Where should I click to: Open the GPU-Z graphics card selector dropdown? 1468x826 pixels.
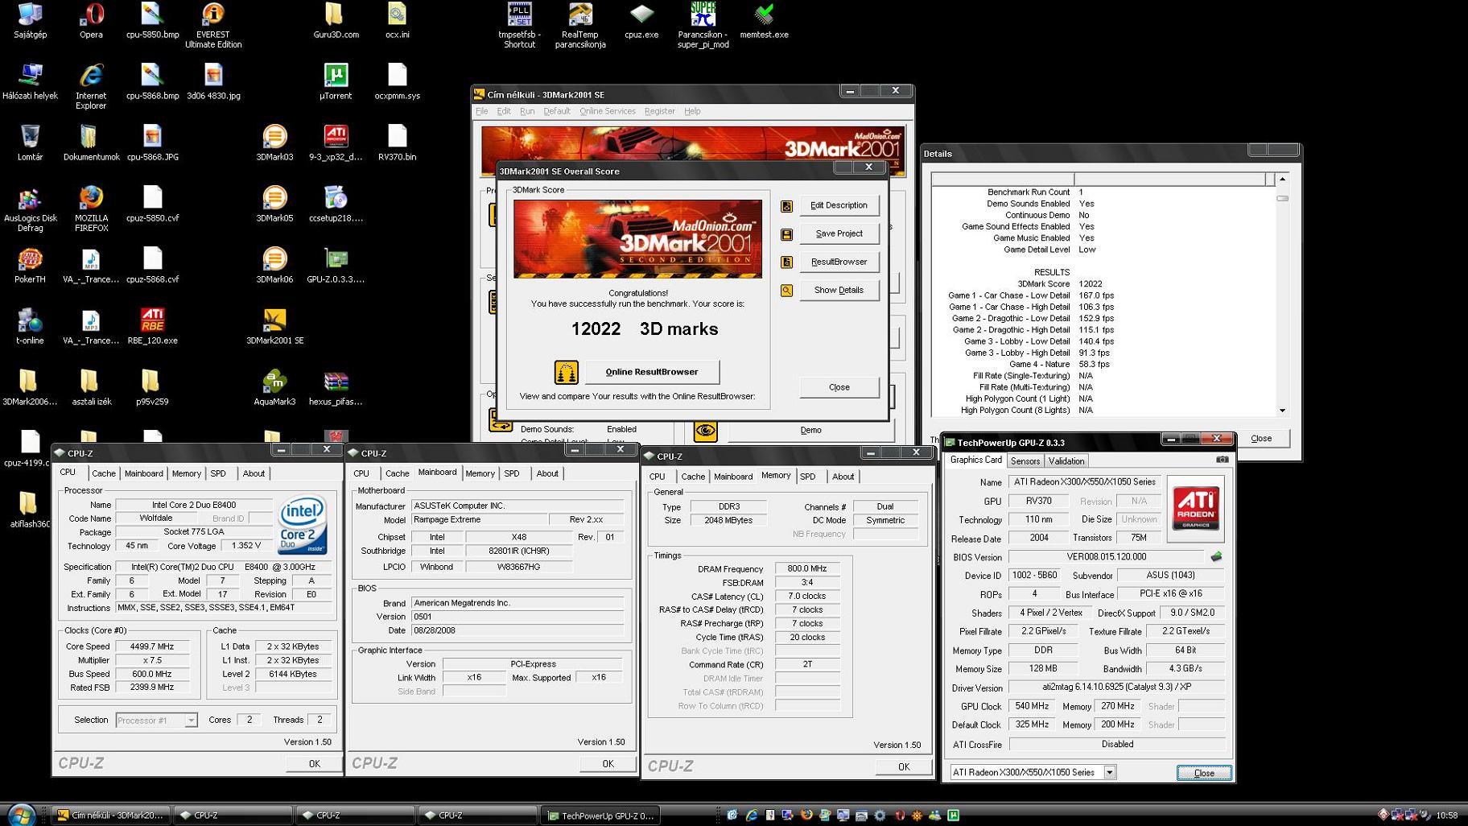1109,772
